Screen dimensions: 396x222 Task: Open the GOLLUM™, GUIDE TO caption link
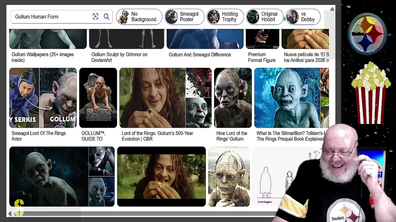pyautogui.click(x=93, y=136)
